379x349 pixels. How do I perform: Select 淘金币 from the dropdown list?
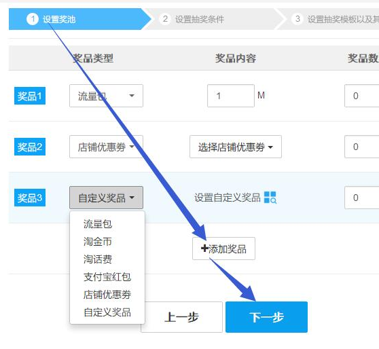[98, 242]
